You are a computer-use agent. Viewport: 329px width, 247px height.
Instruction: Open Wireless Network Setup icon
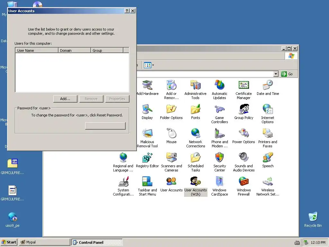(x=268, y=181)
